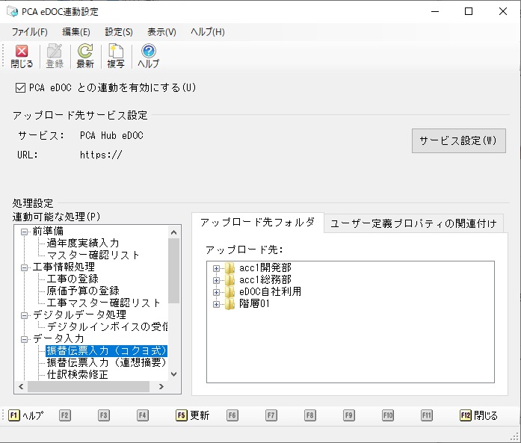This screenshot has height=443, width=521.
Task: Expand the eDOC自社利用 folder node
Action: pyautogui.click(x=216, y=292)
